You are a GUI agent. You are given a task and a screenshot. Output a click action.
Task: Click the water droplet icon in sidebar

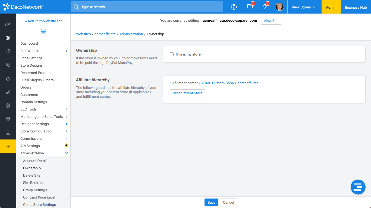click(x=8, y=79)
